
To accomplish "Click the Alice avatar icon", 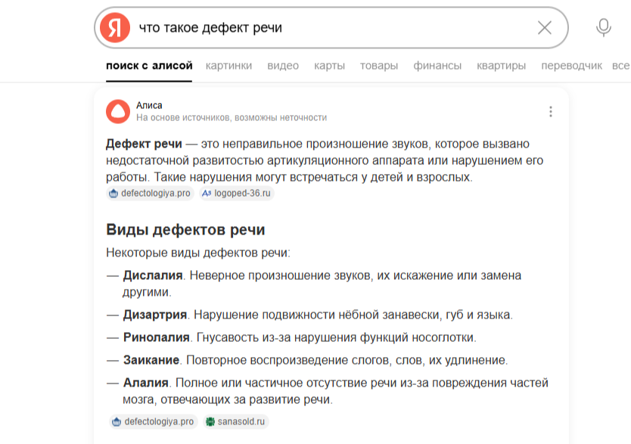I will [x=118, y=111].
